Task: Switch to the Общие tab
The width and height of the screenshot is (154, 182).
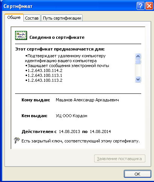Action: click(x=14, y=17)
